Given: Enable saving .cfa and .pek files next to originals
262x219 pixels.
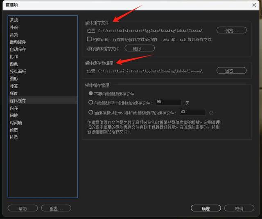Looking at the screenshot, I should 89,39.
